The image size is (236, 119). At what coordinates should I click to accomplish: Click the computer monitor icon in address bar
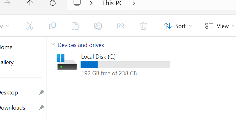[77, 3]
